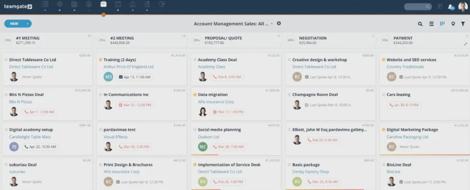Open the pipeline settings gear icon
470x190 pixels.
click(x=279, y=23)
